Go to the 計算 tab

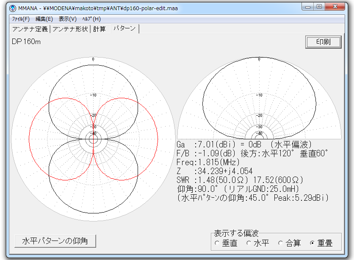[100, 29]
